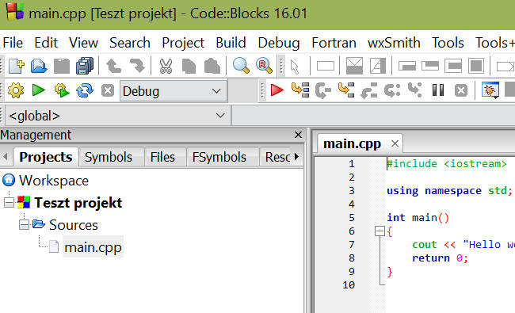Click the Cut scissors icon
This screenshot has height=313, width=515.
click(x=166, y=66)
